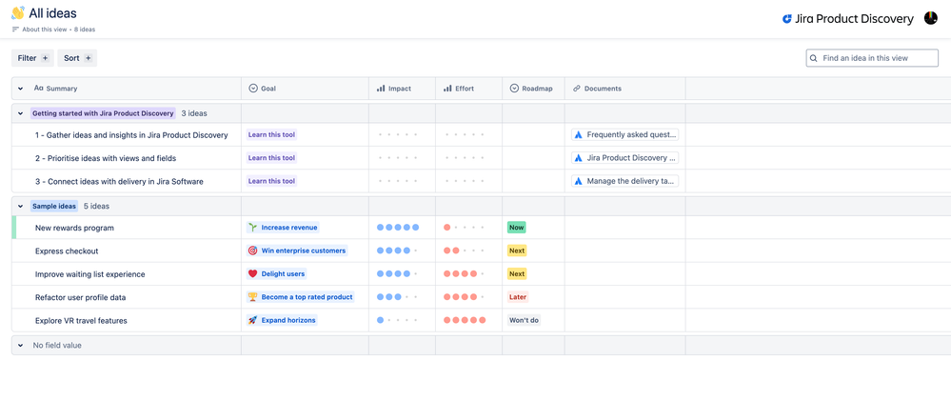Click the Impact column bar-chart icon
Viewport: 951px width, 401px height.
tap(380, 89)
